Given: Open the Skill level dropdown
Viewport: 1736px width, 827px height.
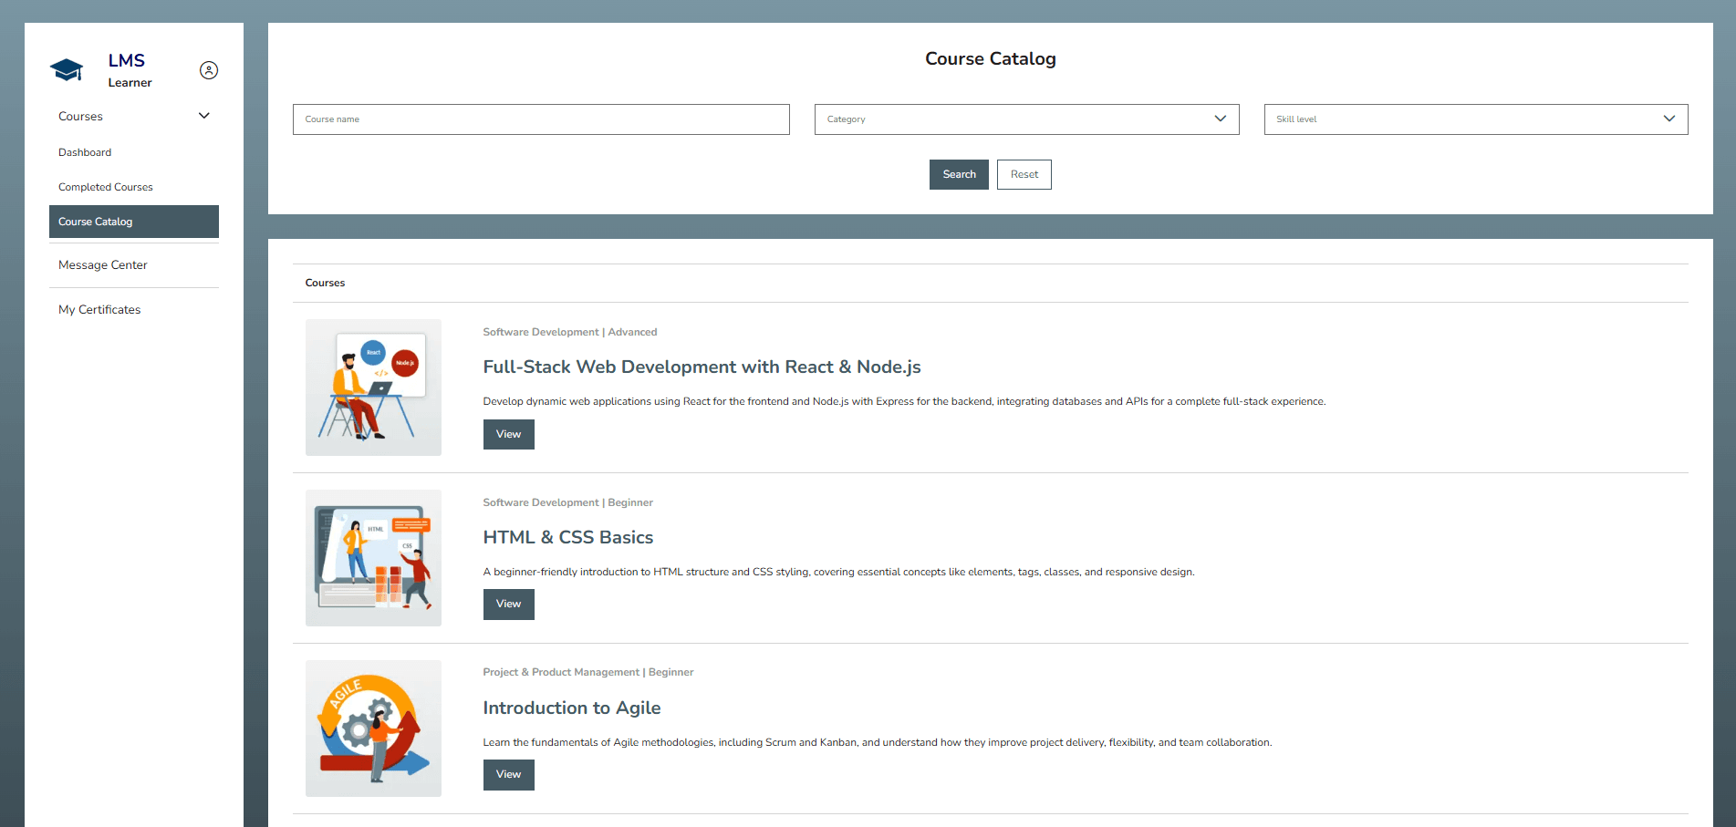Looking at the screenshot, I should (x=1474, y=119).
